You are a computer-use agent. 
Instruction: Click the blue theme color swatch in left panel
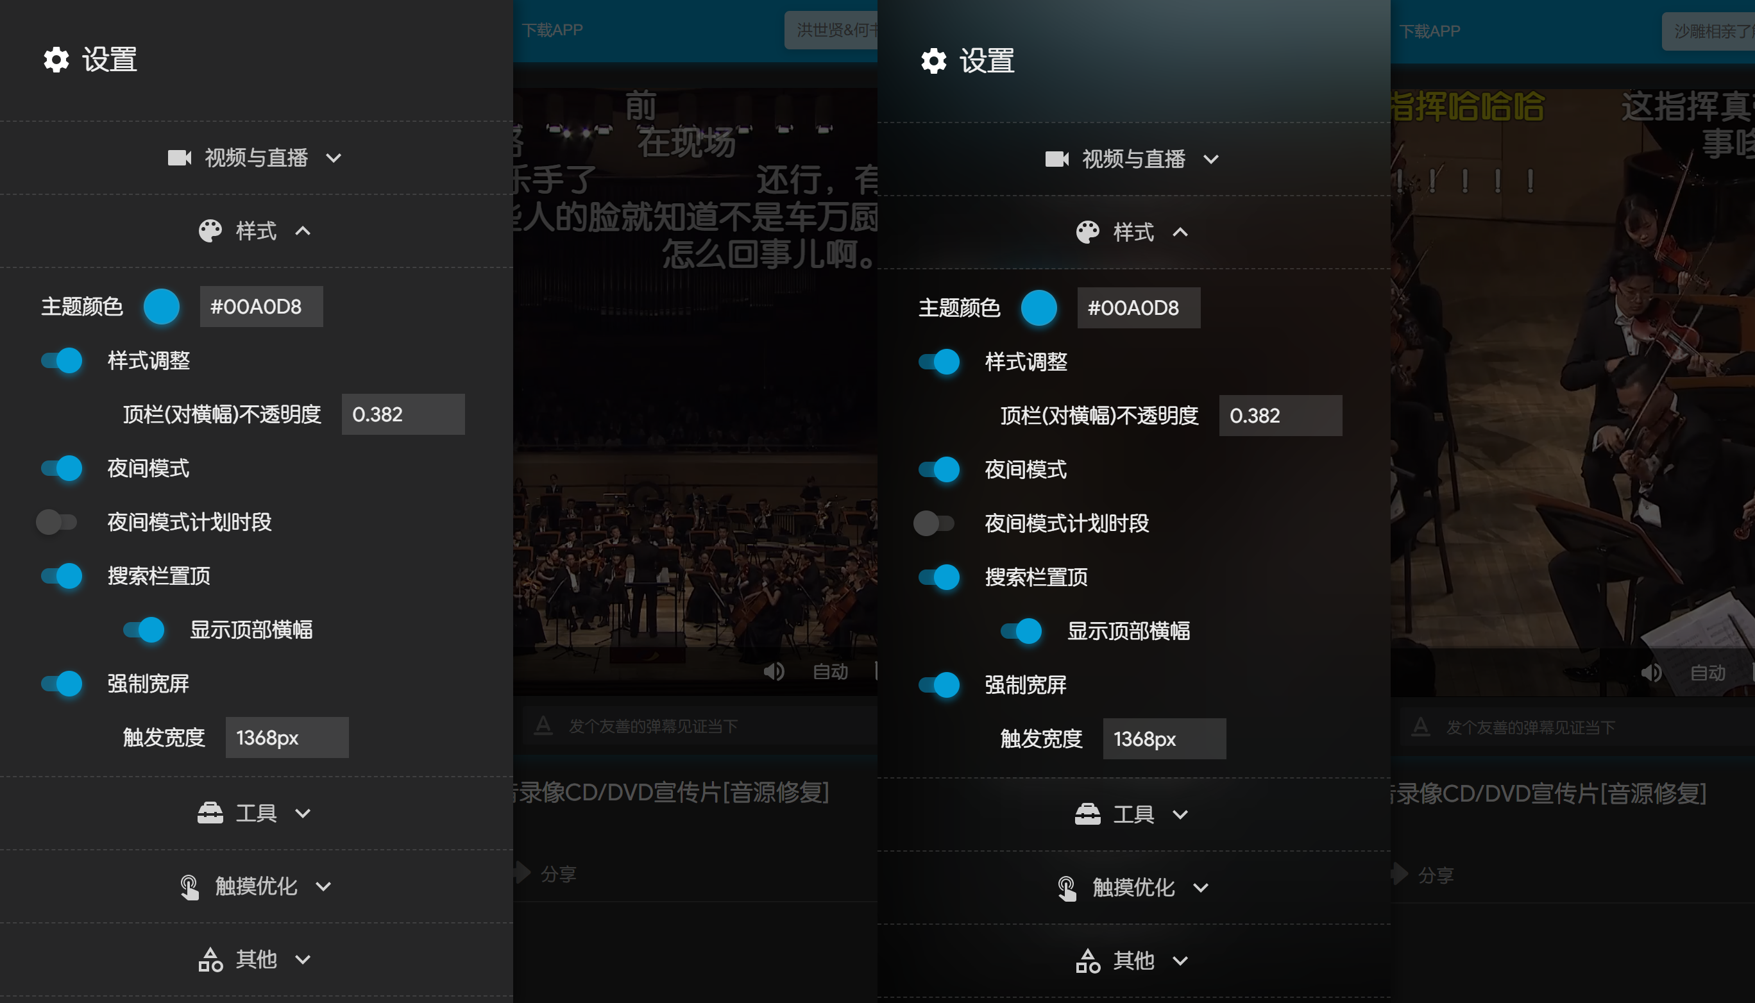pyautogui.click(x=161, y=307)
